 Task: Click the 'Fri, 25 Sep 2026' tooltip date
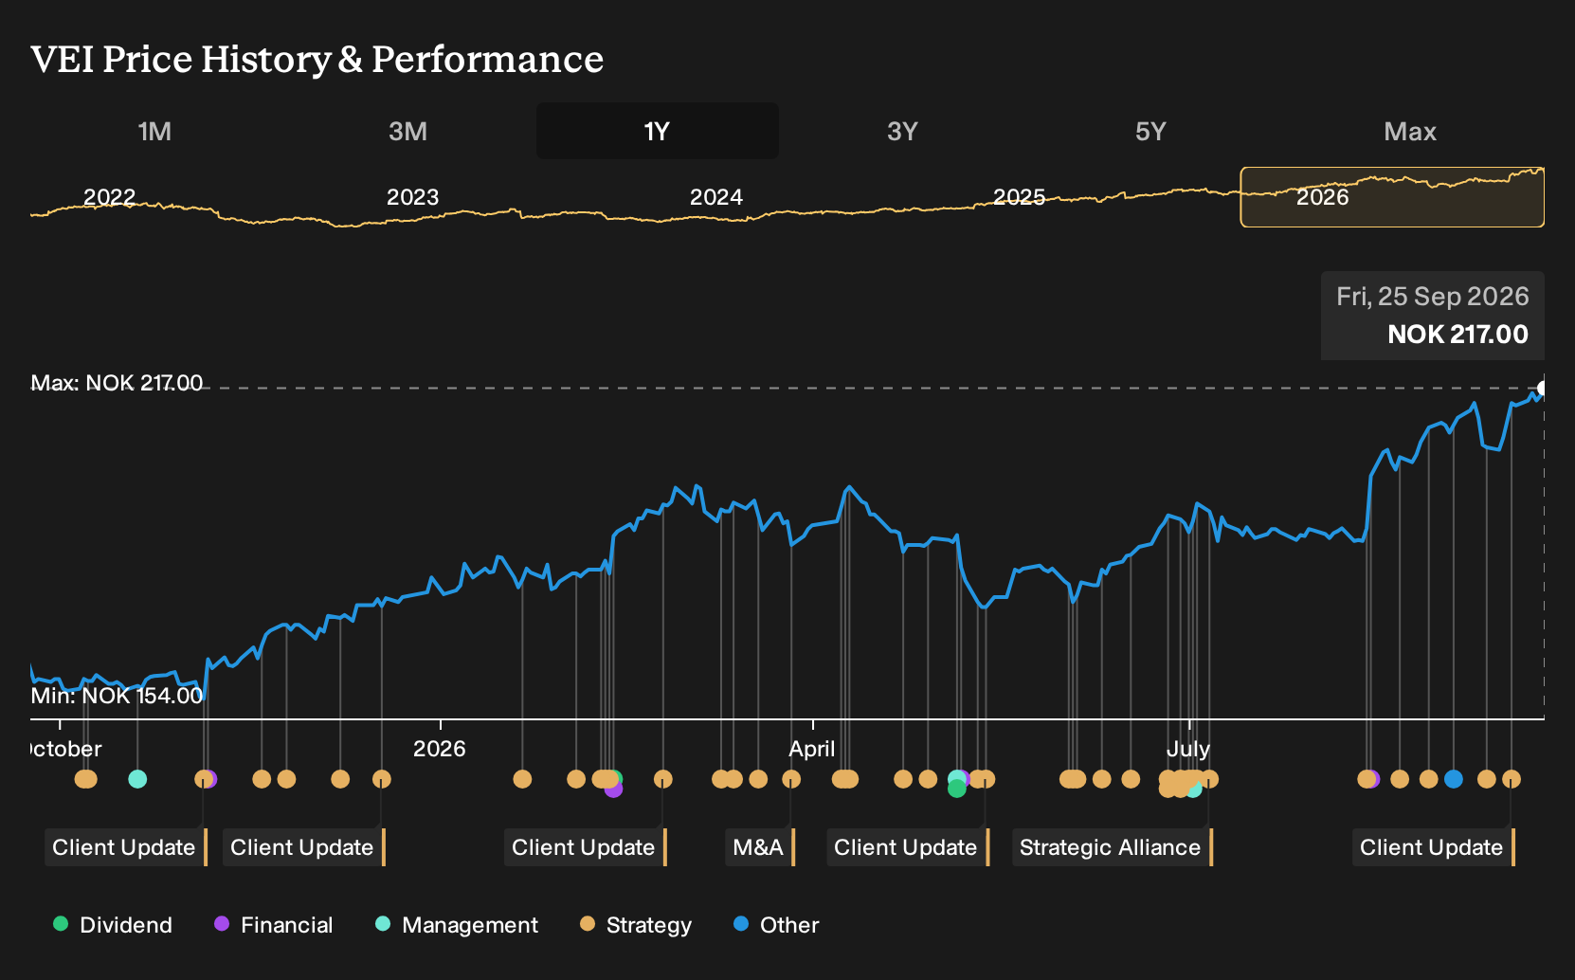(x=1433, y=297)
